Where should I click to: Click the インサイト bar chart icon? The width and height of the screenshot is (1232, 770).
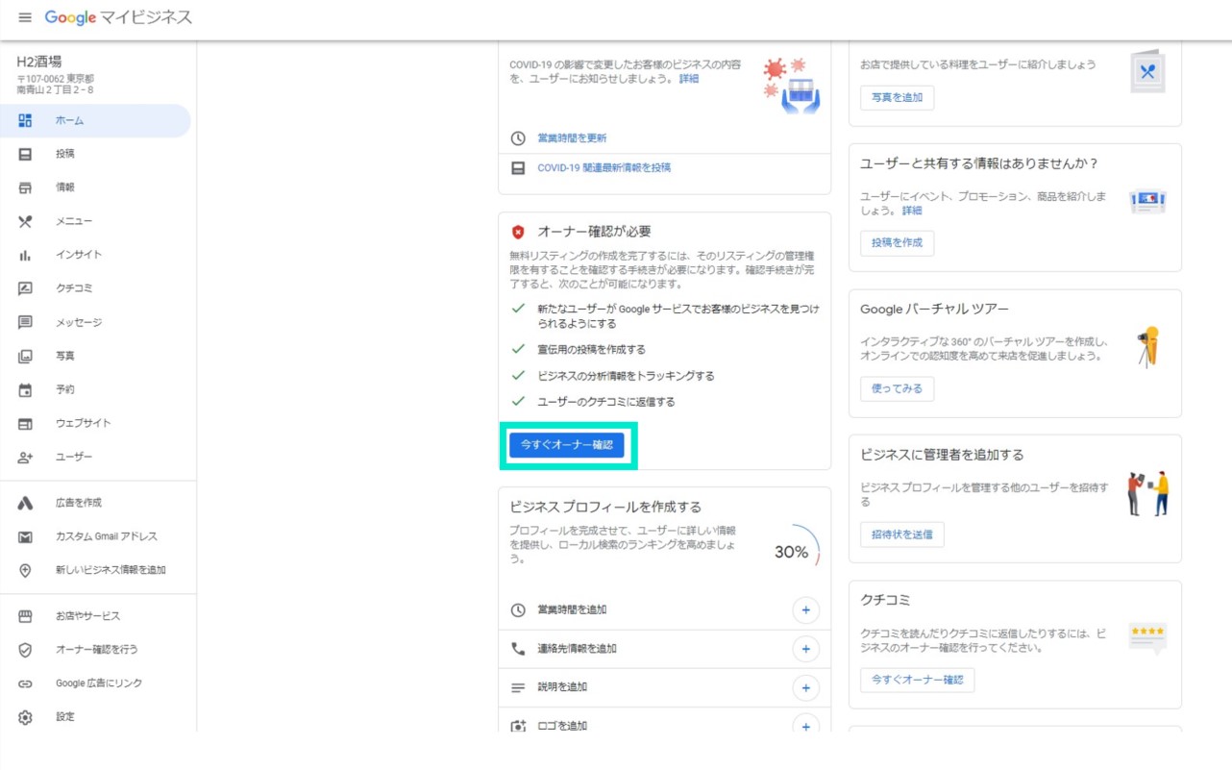[25, 255]
